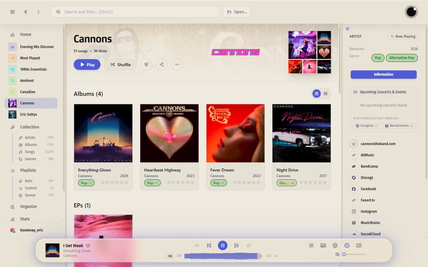Adjust the volume slider

(x=354, y=254)
